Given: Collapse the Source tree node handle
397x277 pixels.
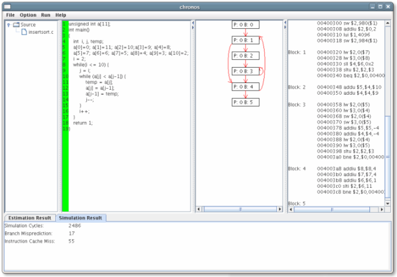Looking at the screenshot, I should coord(9,25).
